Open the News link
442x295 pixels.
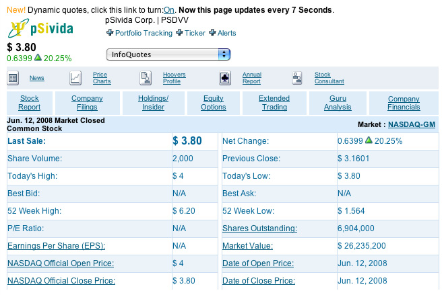(x=37, y=78)
